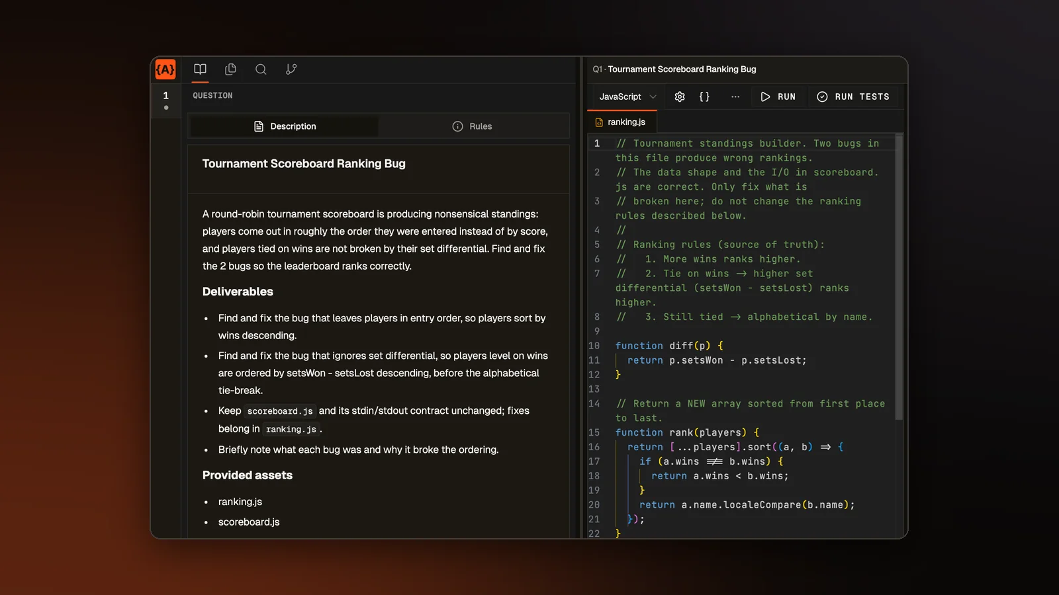The image size is (1059, 595).
Task: Click the Ranking rules comment line
Action: click(721, 245)
